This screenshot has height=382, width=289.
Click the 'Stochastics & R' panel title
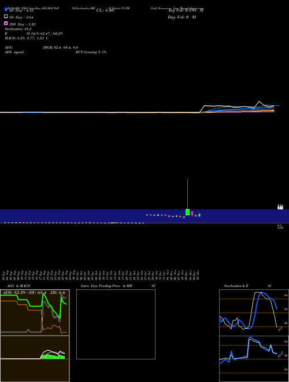click(236, 286)
